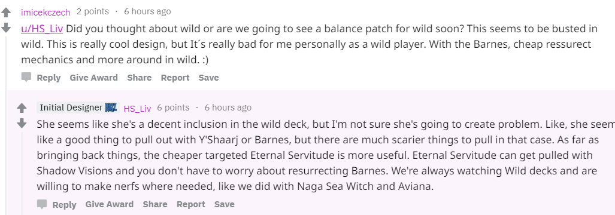Save imicekczech's comment
This screenshot has height=215, width=615.
coord(208,78)
